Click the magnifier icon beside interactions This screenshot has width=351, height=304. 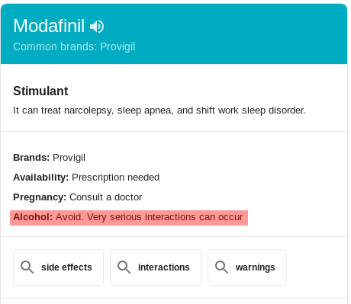click(124, 267)
